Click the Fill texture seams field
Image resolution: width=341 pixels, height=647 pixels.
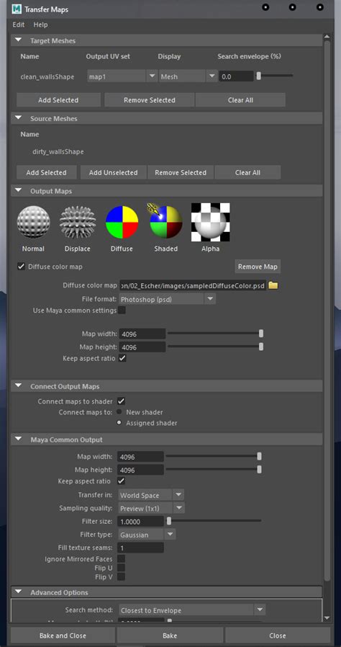pyautogui.click(x=141, y=548)
